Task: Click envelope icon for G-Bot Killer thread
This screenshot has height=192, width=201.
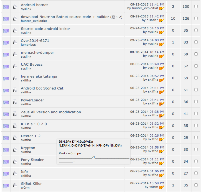Action: pos(6,186)
